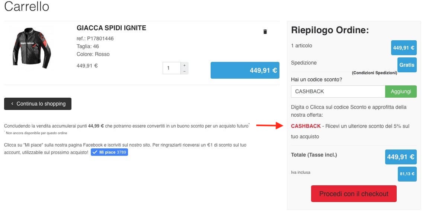Screen dimensions: 422x211
Task: Open the Spidi jacket product thumbnail
Action: point(32,47)
